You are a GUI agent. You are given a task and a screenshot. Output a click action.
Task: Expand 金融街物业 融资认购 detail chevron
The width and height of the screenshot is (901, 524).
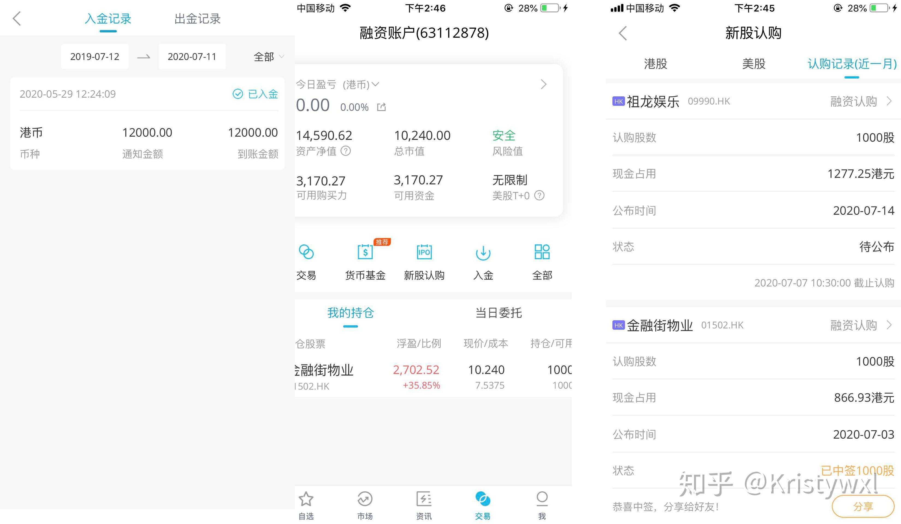click(x=889, y=325)
